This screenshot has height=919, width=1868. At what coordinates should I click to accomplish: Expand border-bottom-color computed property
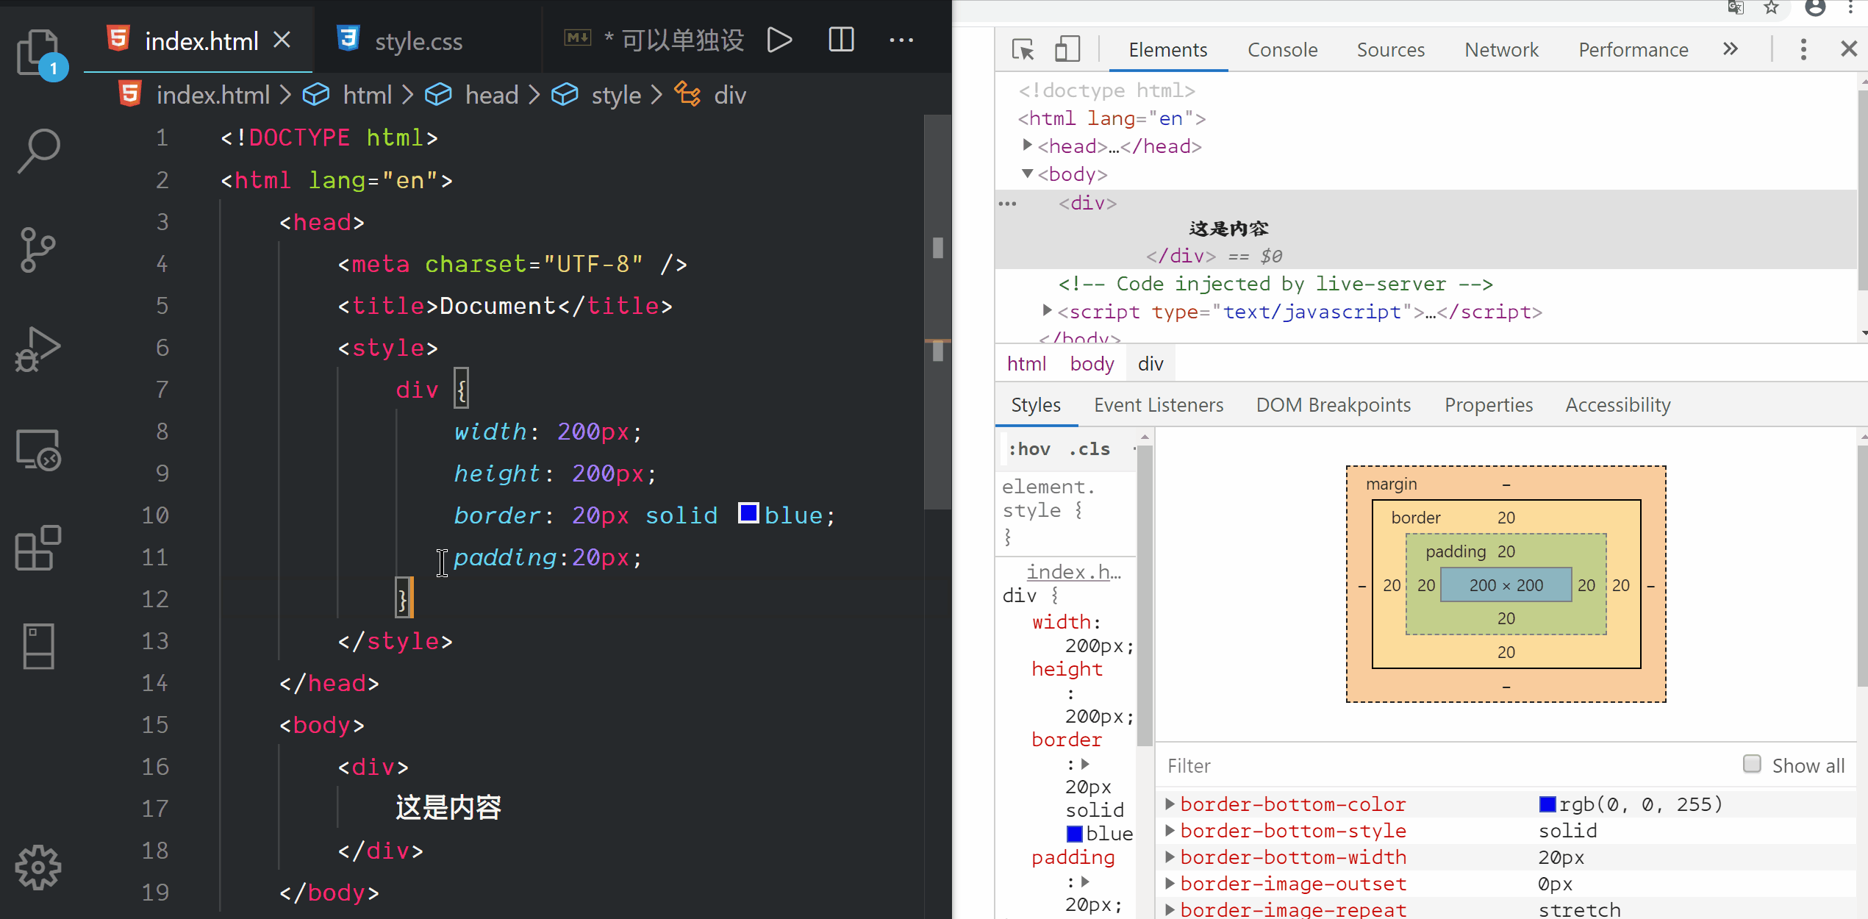1170,804
